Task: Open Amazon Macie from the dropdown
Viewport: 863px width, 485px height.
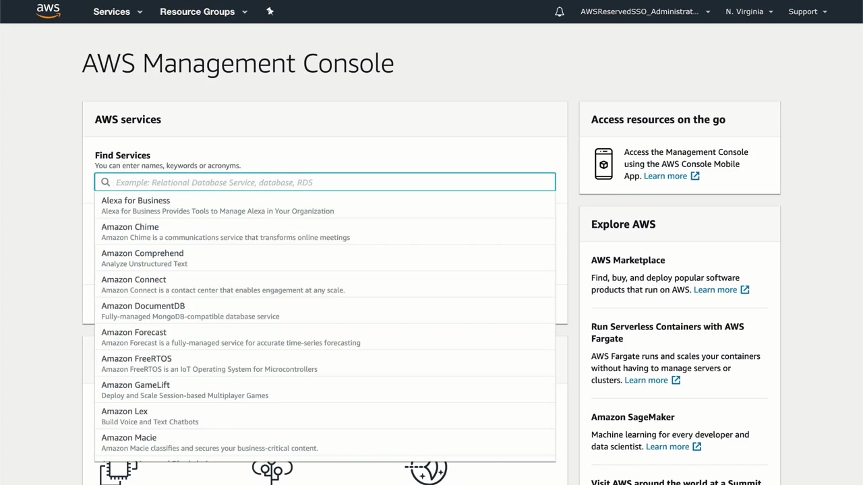Action: point(325,442)
